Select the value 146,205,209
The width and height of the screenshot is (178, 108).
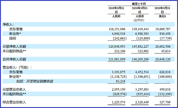click(140, 59)
